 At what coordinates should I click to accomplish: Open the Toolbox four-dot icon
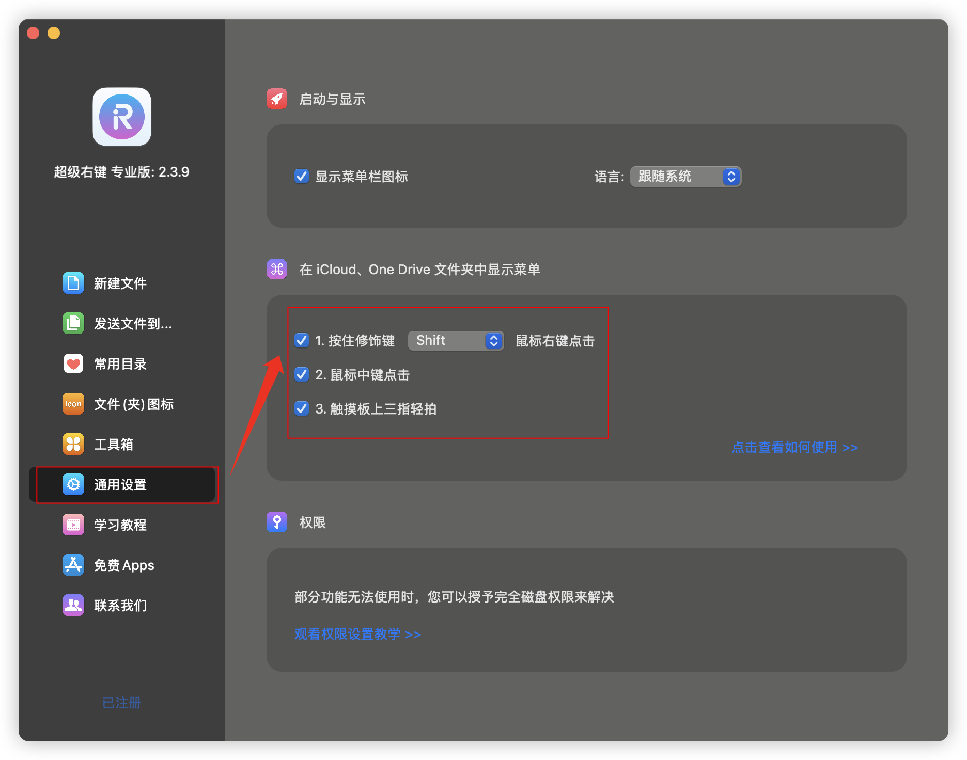click(73, 444)
